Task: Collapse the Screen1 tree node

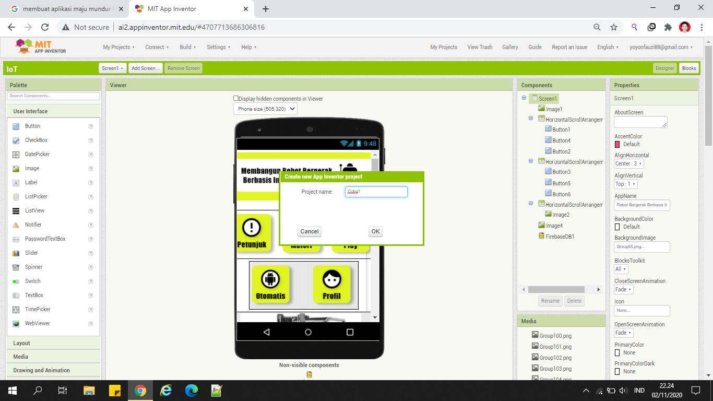Action: coord(524,98)
